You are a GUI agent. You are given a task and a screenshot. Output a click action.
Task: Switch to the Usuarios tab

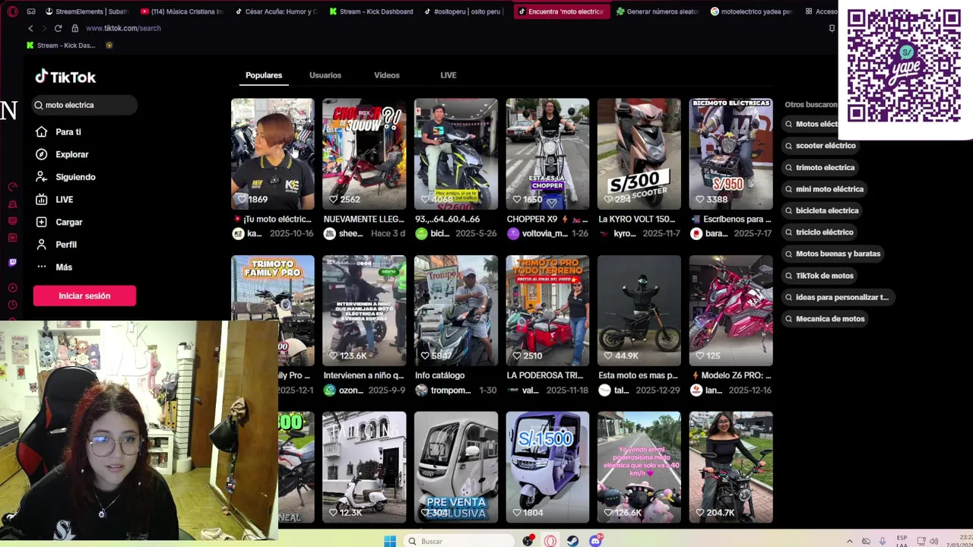coord(325,75)
